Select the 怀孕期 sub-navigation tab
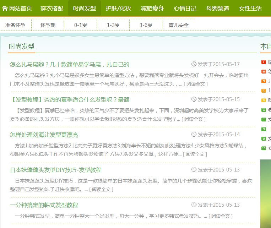Viewport: 271px width, 228px height. [48, 25]
